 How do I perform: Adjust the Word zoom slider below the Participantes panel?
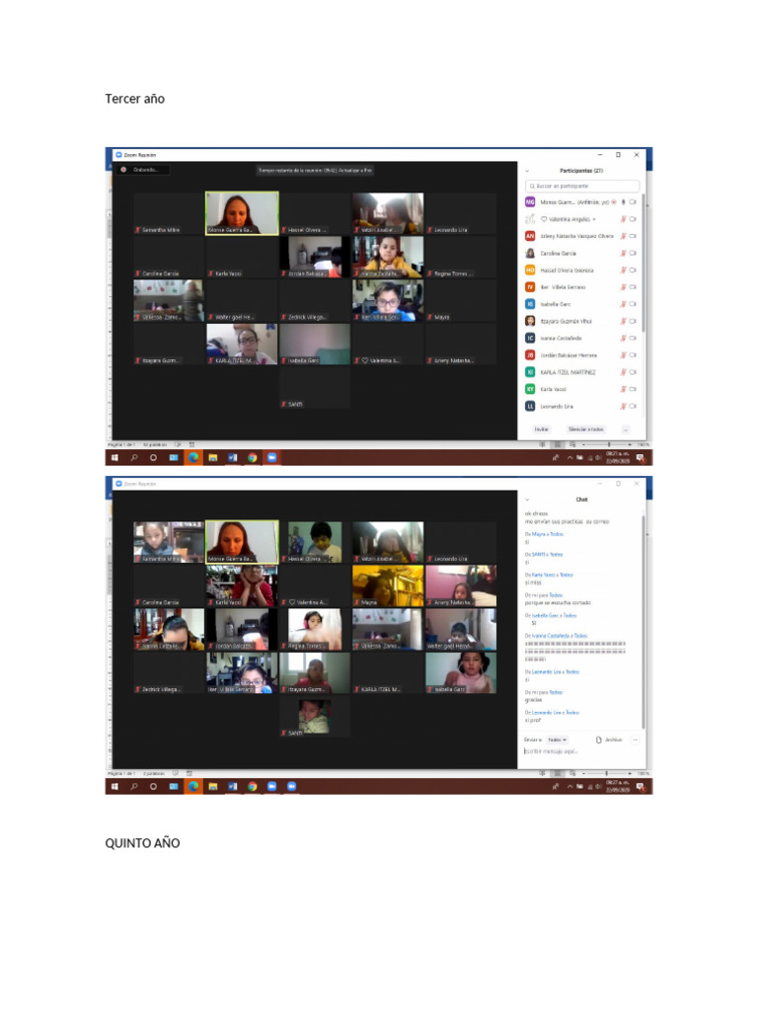click(607, 444)
